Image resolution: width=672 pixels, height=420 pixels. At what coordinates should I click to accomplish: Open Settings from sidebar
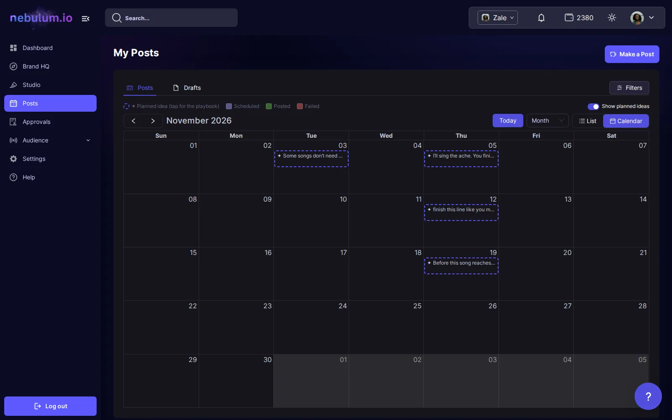tap(50, 159)
